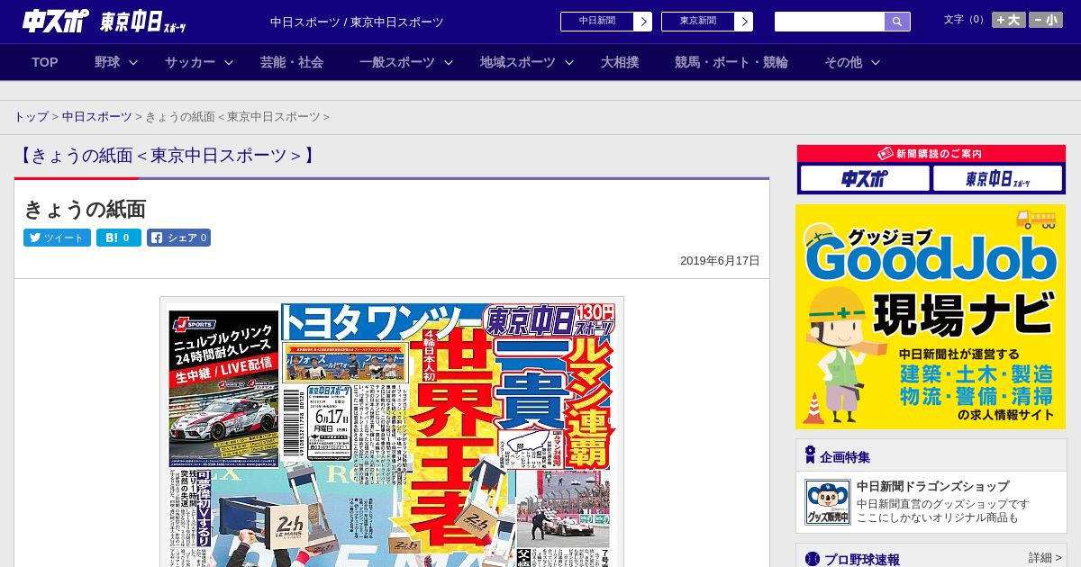
Task: Click the プロ野球速報 baseball icon
Action: tap(812, 559)
